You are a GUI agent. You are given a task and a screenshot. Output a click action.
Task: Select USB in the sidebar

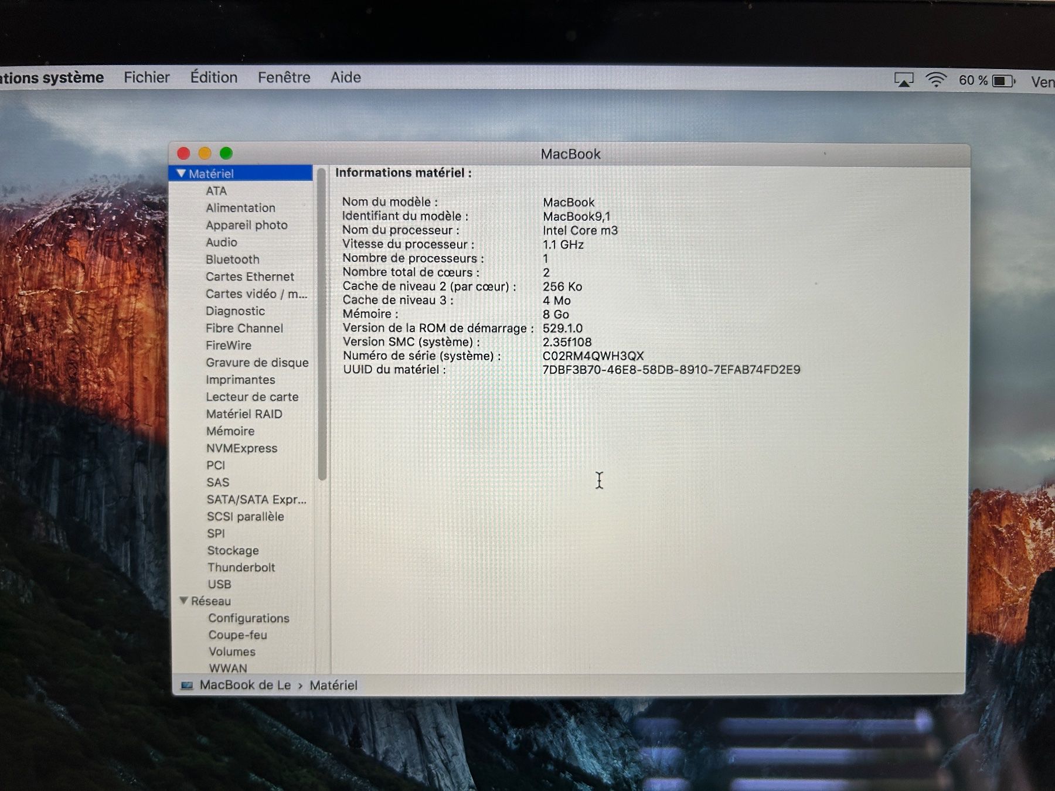(x=220, y=585)
